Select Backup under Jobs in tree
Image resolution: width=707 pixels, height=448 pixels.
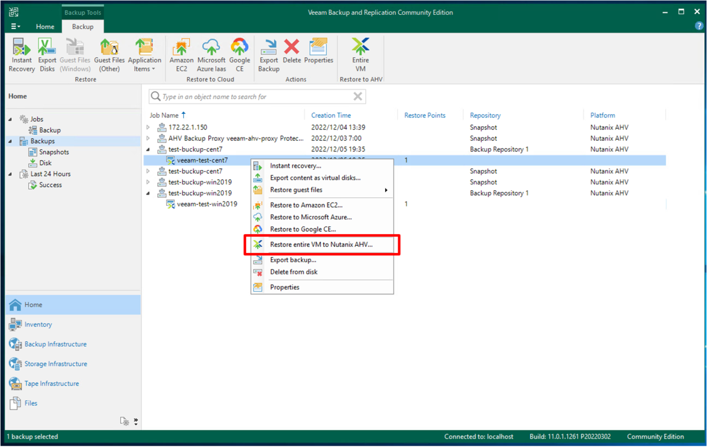point(45,130)
